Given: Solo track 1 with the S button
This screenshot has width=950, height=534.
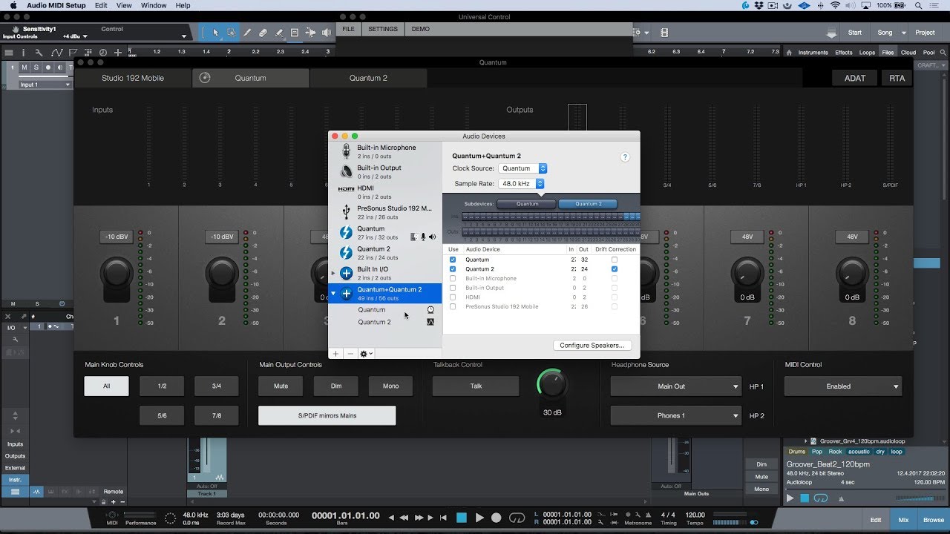Looking at the screenshot, I should click(x=36, y=67).
